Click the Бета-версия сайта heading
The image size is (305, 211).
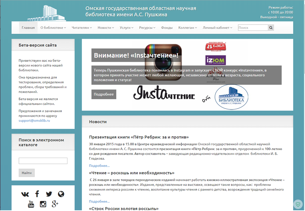pos(38,45)
